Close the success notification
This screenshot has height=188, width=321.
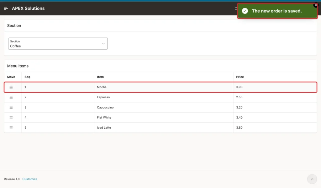[316, 5]
